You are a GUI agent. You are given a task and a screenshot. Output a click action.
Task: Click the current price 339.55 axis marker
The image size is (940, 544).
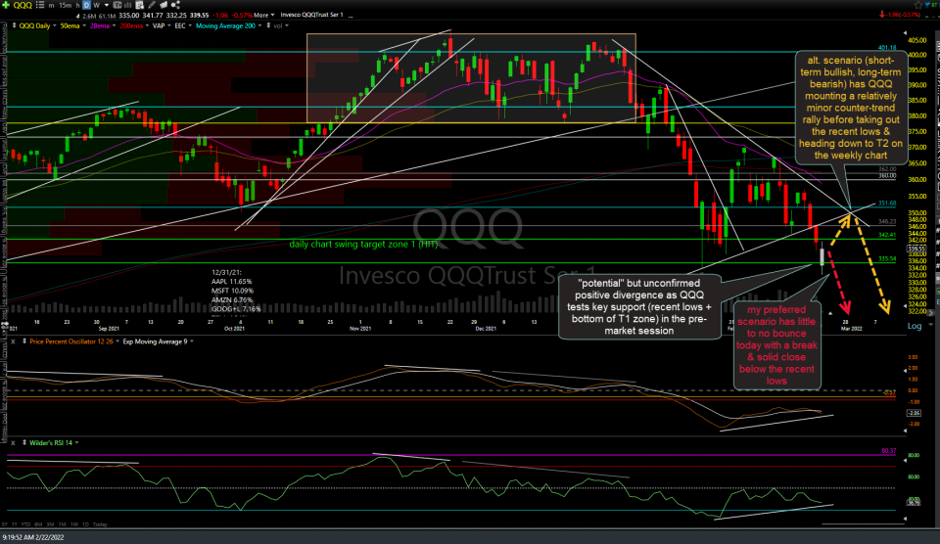[x=916, y=249]
